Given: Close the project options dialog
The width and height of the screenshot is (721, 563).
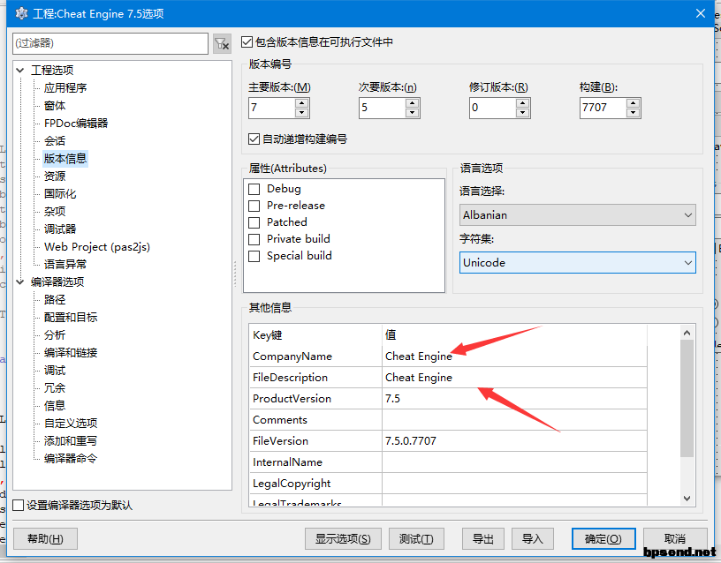Looking at the screenshot, I should click(701, 13).
